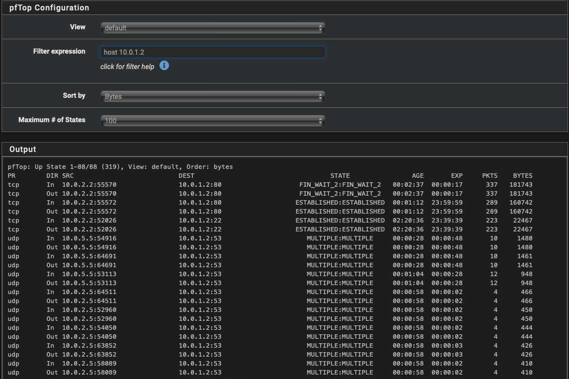Click the STATE column header in output
Viewport: 569px width, 379px height.
340,176
